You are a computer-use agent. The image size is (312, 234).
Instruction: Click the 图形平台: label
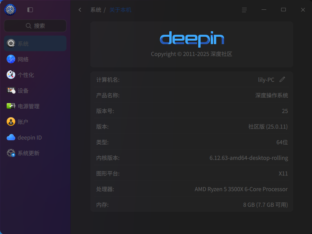pyautogui.click(x=108, y=173)
